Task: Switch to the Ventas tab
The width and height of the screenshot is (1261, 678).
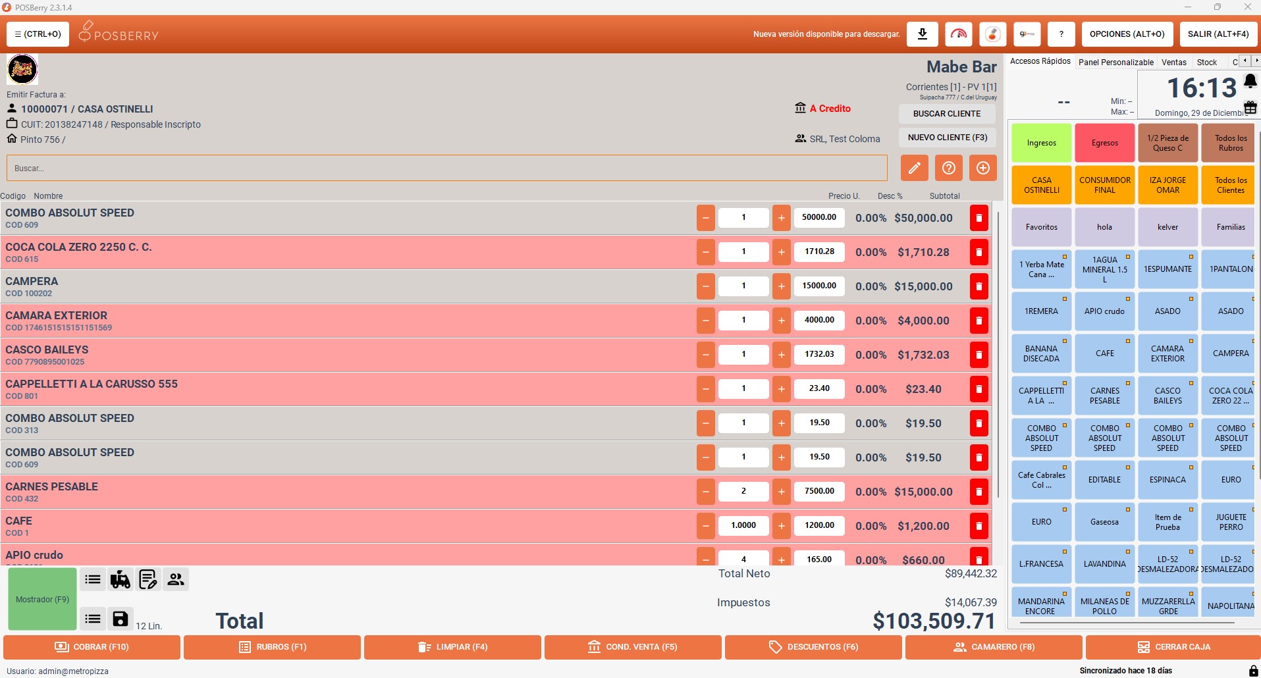Action: coord(1173,62)
